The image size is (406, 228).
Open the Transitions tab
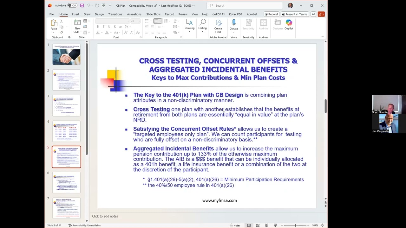[x=115, y=14]
